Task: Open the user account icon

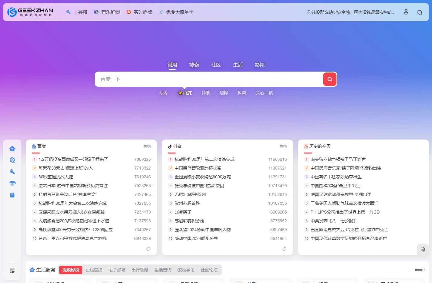Action: point(406,12)
